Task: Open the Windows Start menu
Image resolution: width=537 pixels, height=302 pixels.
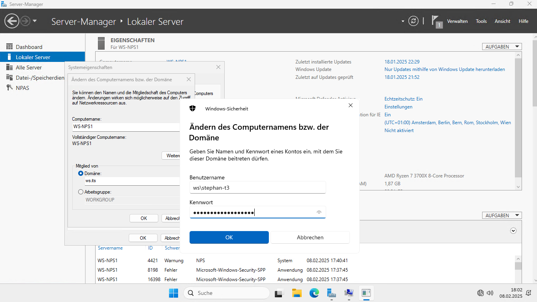Action: point(173,293)
